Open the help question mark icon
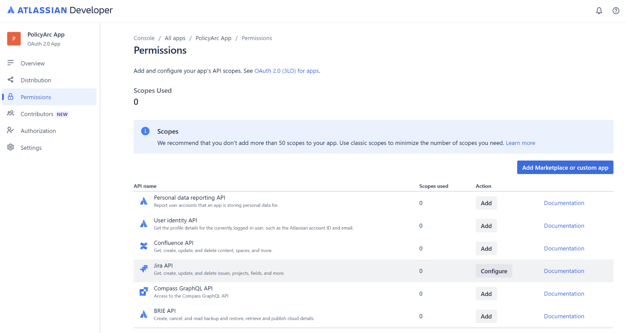This screenshot has height=333, width=626. click(x=616, y=11)
